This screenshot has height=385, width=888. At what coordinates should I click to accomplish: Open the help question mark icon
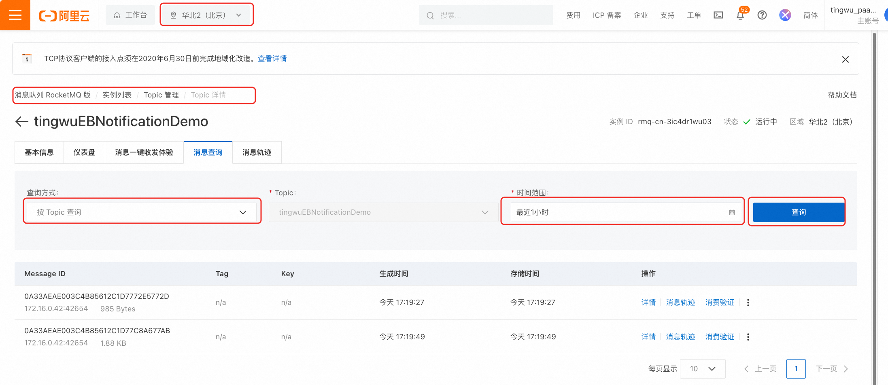pos(762,15)
